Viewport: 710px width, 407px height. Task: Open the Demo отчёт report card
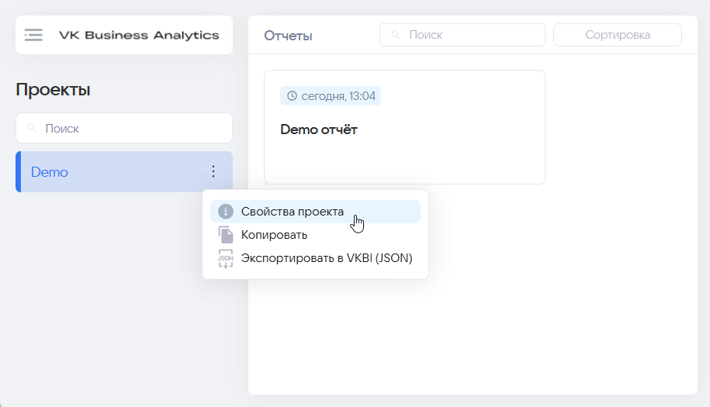[x=404, y=127]
